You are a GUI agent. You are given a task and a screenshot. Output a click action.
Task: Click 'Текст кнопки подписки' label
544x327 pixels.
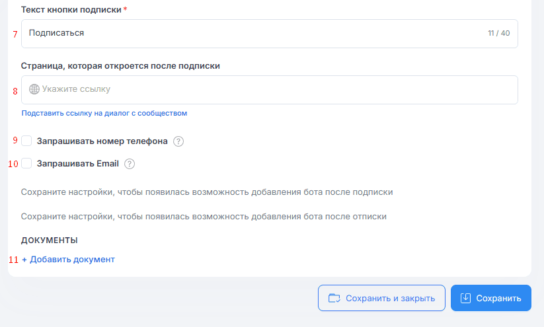tap(71, 10)
